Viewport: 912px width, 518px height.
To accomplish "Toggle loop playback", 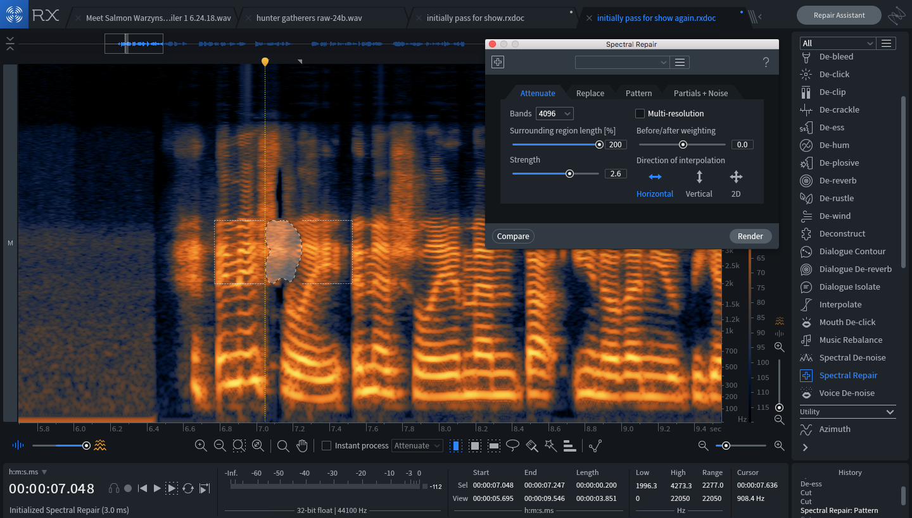I will click(x=188, y=488).
